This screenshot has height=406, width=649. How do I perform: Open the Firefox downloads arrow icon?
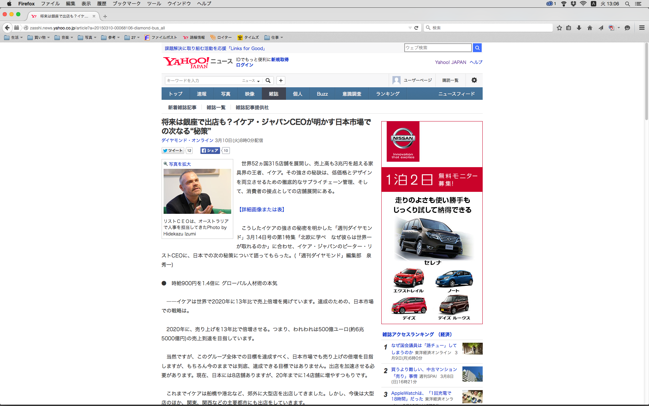click(x=579, y=28)
